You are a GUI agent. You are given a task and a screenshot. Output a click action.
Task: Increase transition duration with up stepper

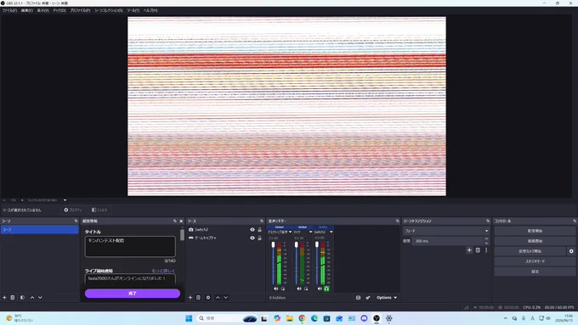click(486, 239)
